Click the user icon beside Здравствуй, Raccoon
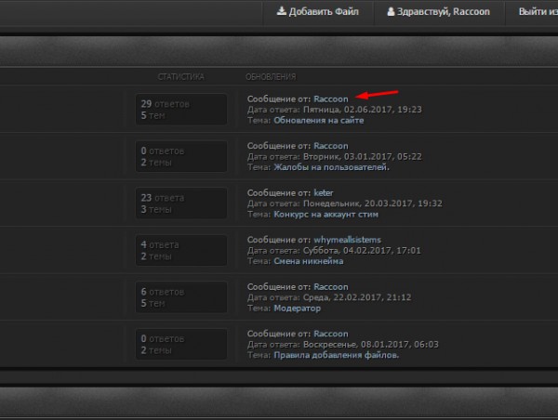558x420 pixels. tap(391, 11)
